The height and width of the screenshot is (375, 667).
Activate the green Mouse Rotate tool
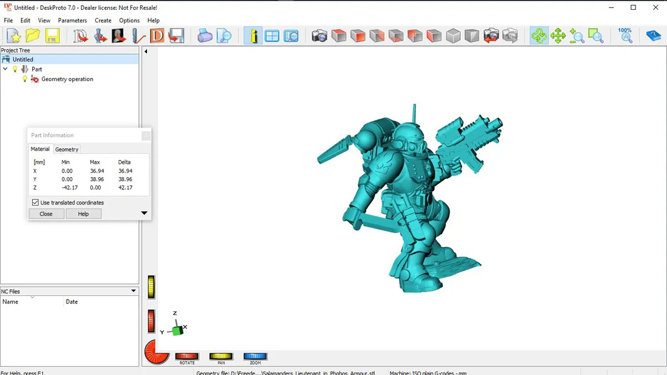coord(539,36)
